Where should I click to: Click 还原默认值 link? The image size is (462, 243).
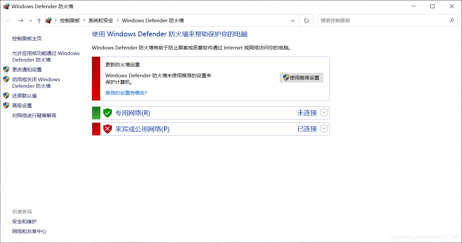tap(25, 96)
